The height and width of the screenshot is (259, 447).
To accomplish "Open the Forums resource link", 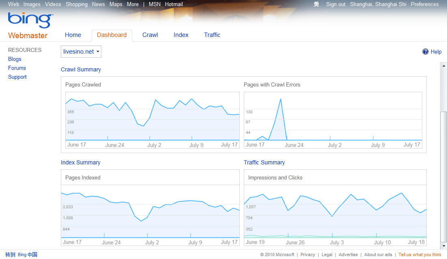I will coord(17,68).
